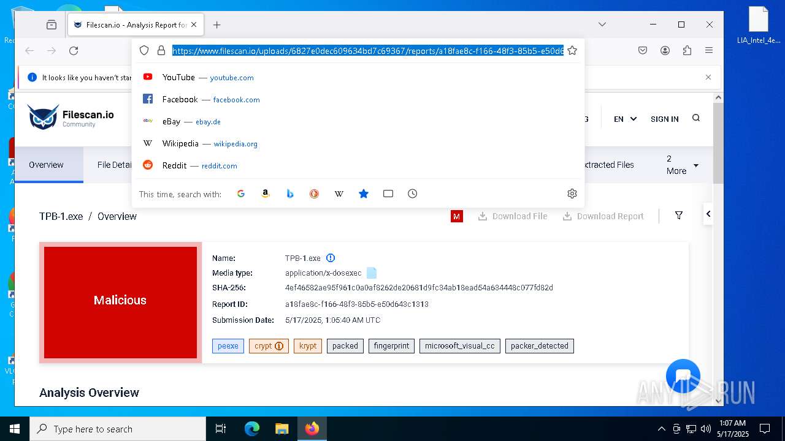This screenshot has width=785, height=441.
Task: Choose Wikipedia suggestion
Action: (358, 143)
